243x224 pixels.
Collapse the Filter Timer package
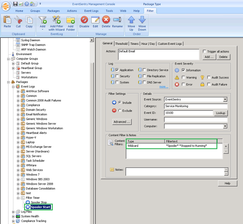coord(18,198)
